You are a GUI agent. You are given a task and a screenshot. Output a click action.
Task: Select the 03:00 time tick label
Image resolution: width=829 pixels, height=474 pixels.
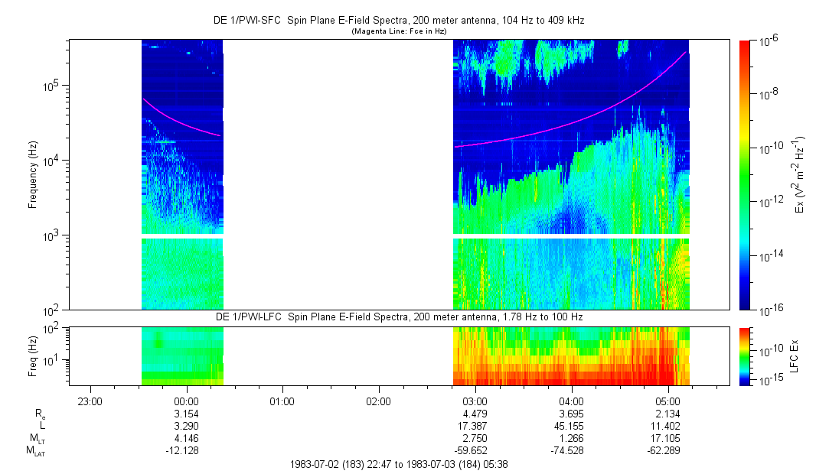pyautogui.click(x=475, y=401)
